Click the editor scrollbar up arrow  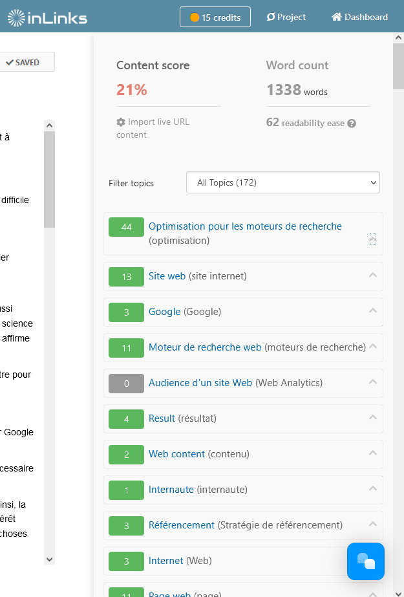(x=50, y=125)
